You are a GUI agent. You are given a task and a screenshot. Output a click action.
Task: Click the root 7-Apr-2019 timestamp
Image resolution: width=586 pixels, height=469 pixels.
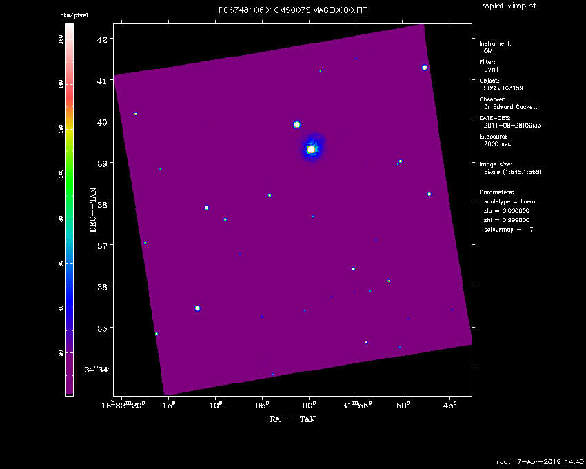[540, 461]
